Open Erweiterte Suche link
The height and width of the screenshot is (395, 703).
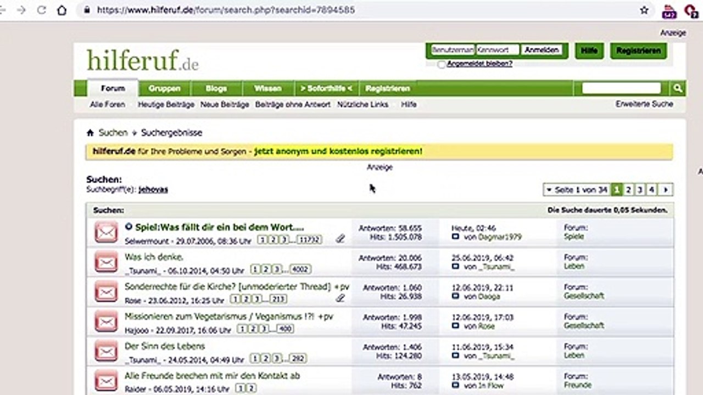coord(644,104)
